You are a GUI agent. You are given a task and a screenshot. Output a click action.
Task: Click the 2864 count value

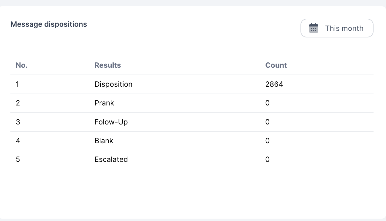[x=274, y=84]
